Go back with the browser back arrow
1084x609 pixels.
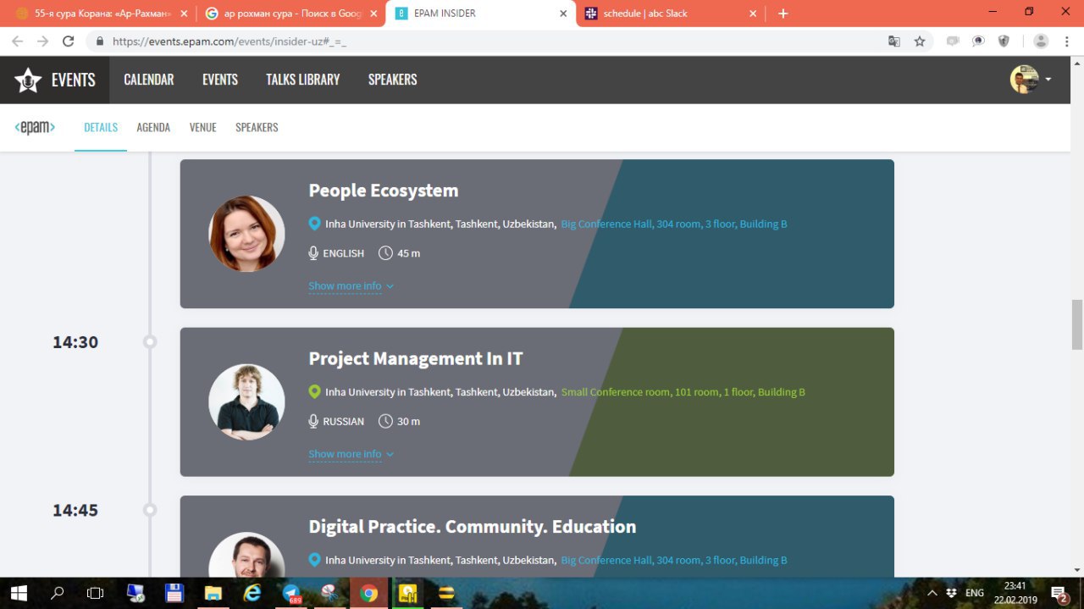point(17,41)
